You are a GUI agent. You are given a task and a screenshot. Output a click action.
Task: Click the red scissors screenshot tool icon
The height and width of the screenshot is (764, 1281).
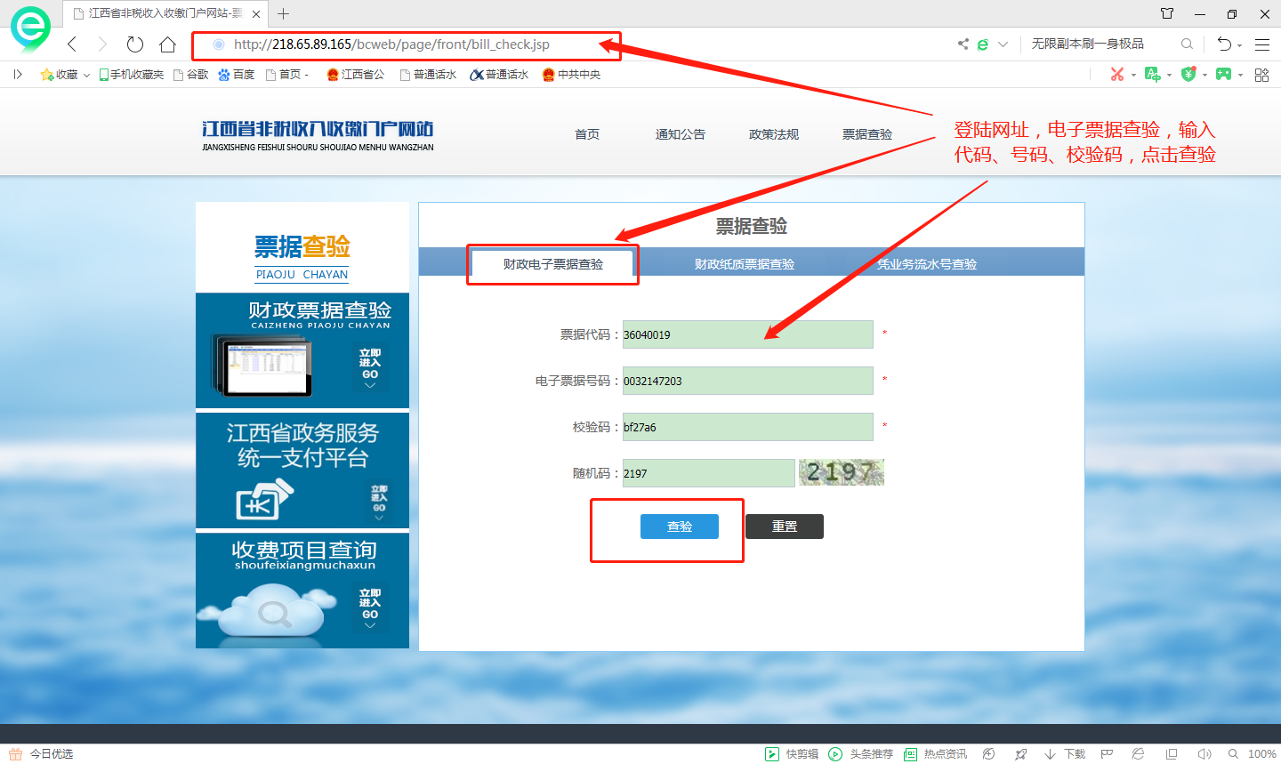[1117, 75]
